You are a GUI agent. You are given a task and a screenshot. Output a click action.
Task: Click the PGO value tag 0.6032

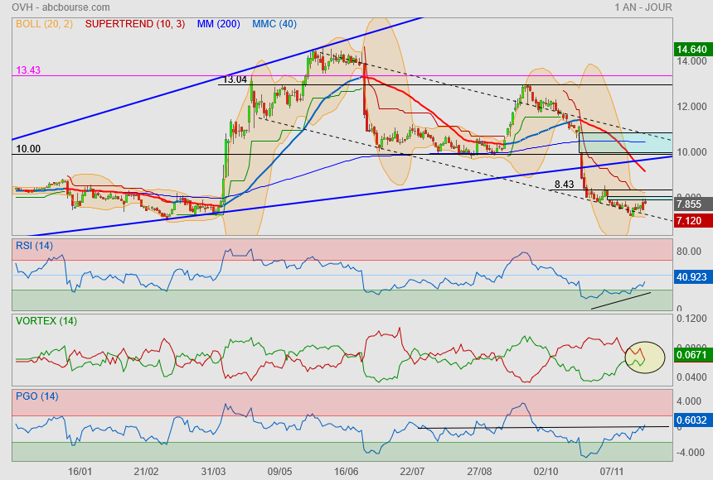point(691,420)
